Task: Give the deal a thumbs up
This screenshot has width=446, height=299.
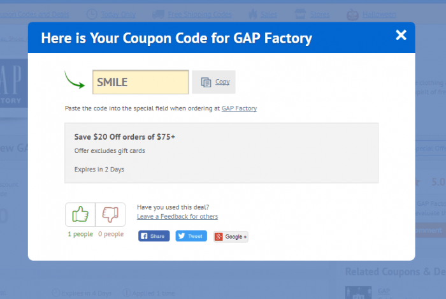Action: coord(80,215)
